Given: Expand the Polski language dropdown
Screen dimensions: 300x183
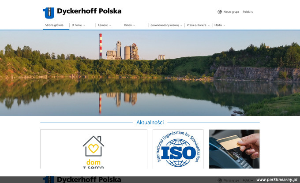Looking at the screenshot, I should (x=248, y=12).
